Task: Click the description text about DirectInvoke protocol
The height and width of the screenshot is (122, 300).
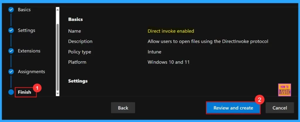Action: [x=208, y=41]
